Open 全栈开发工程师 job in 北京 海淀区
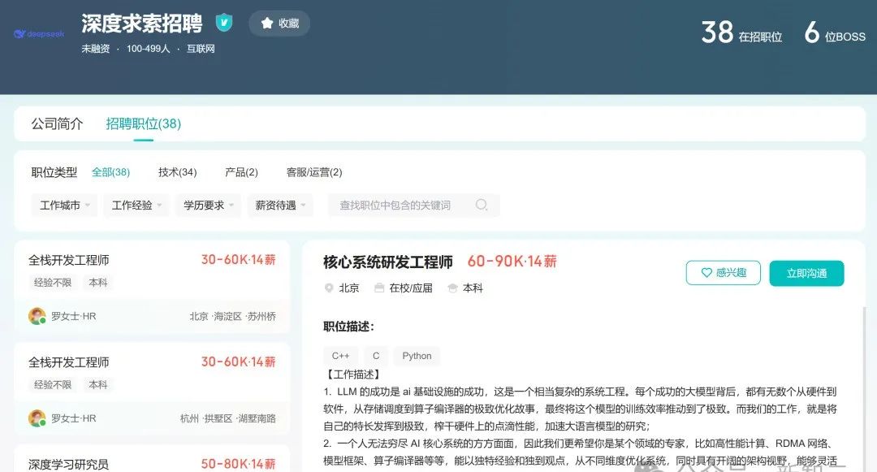The image size is (877, 472). click(152, 286)
